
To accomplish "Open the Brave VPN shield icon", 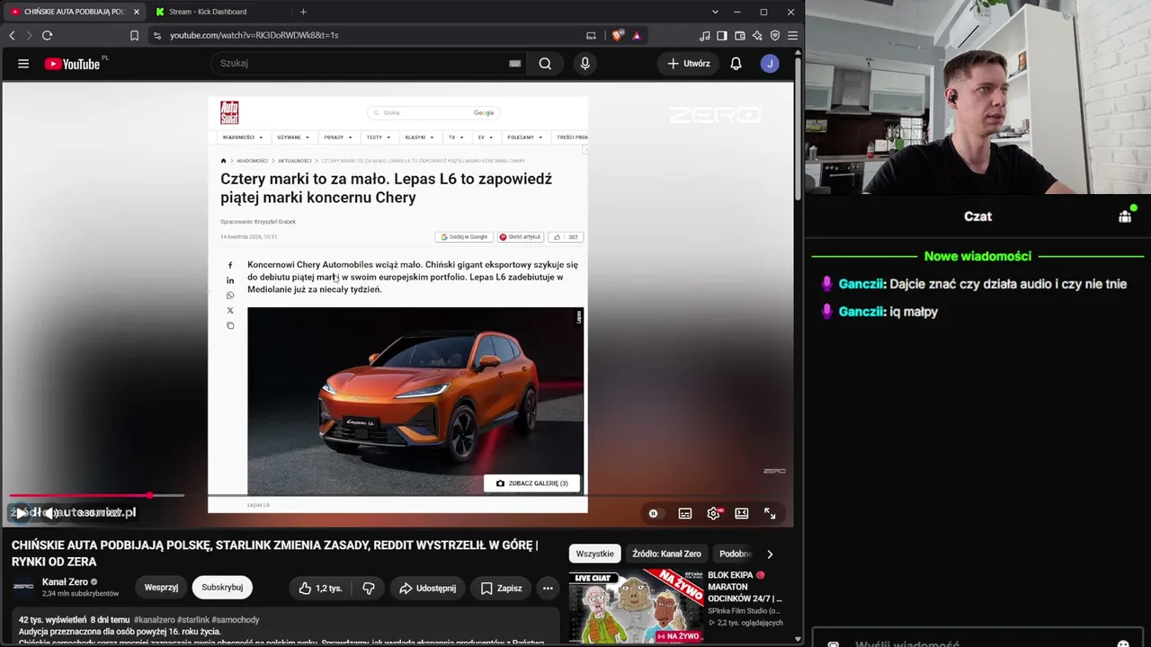I will pos(775,35).
